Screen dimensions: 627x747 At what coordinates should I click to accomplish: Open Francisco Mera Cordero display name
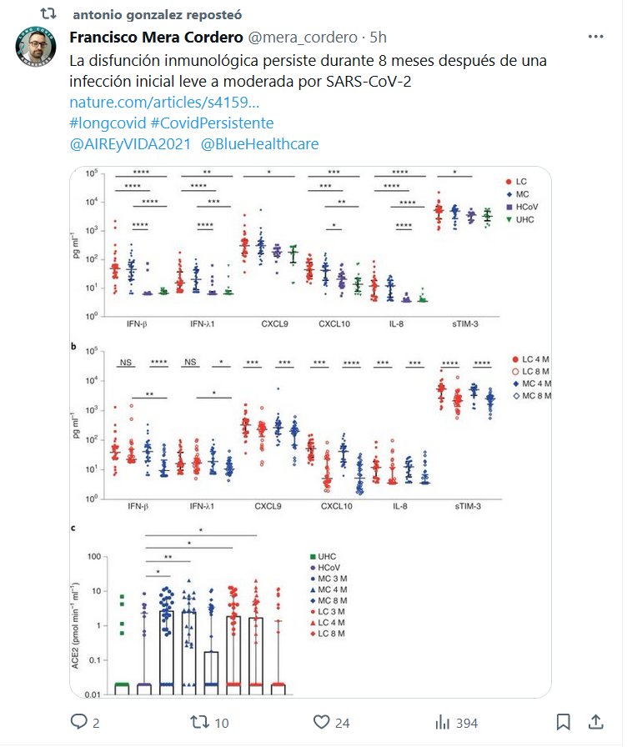coord(154,38)
